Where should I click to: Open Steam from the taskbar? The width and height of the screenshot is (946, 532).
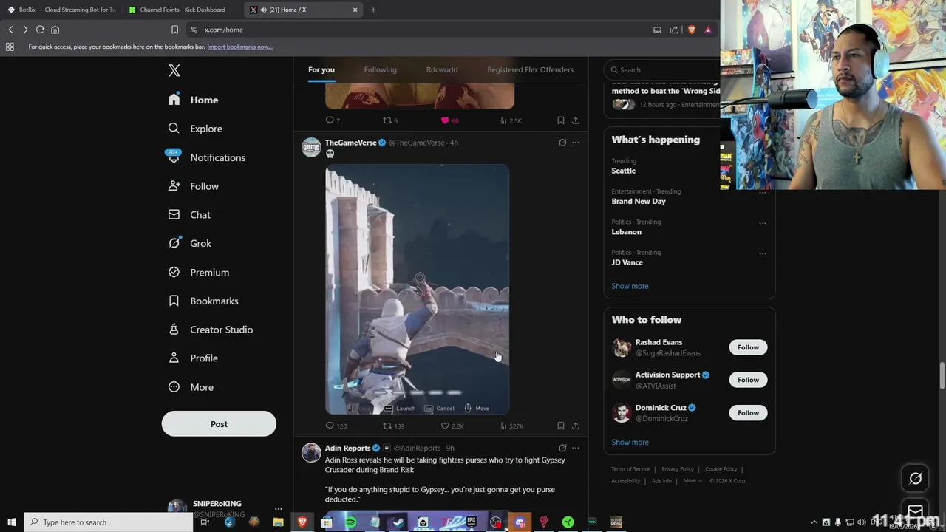tap(398, 522)
